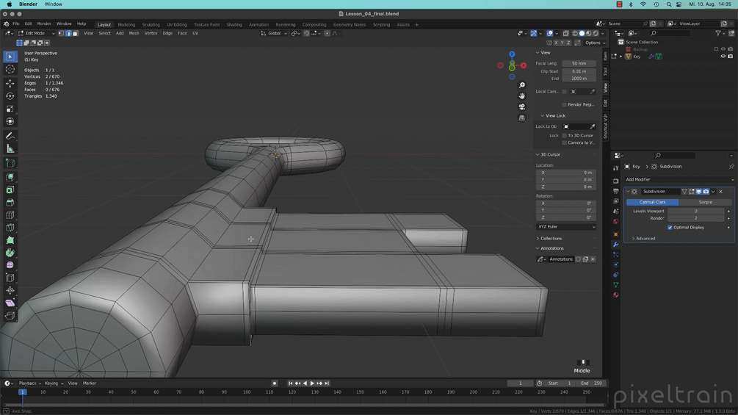738x415 pixels.
Task: Open the Material properties tab icon
Action: coord(615,295)
